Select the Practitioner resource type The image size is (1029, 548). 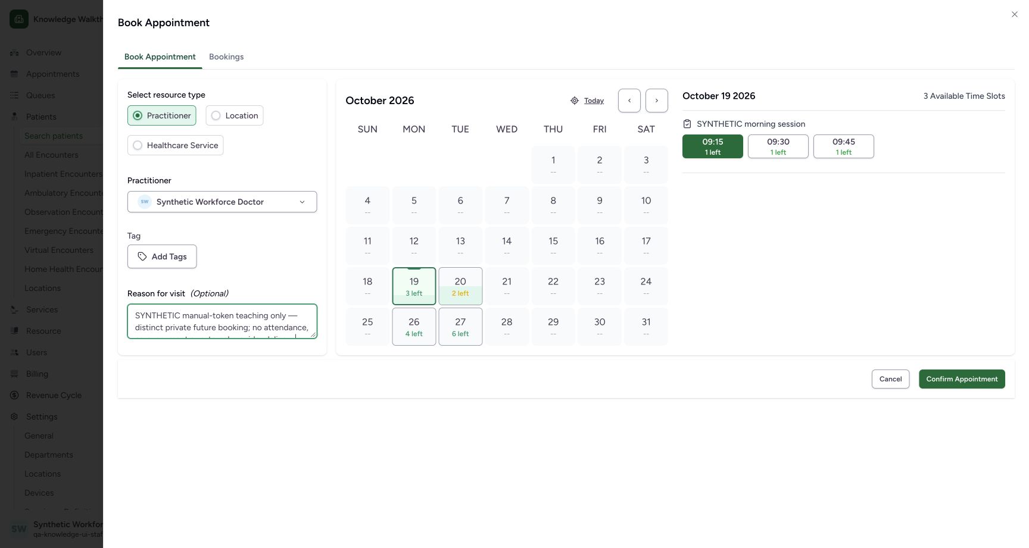[162, 115]
